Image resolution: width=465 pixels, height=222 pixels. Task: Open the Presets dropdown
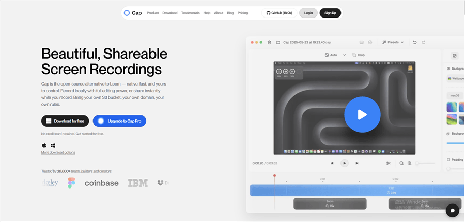393,42
